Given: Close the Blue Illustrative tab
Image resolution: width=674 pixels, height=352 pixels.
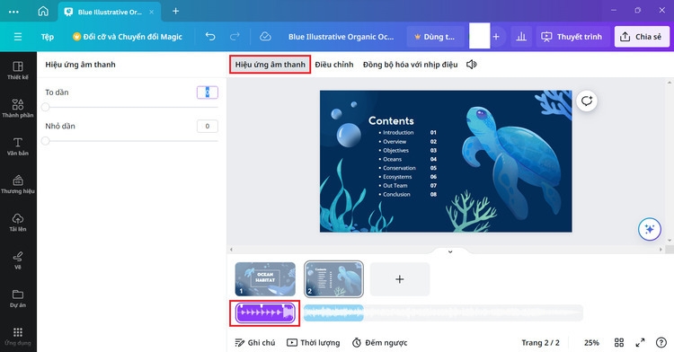Looking at the screenshot, I should (x=151, y=12).
